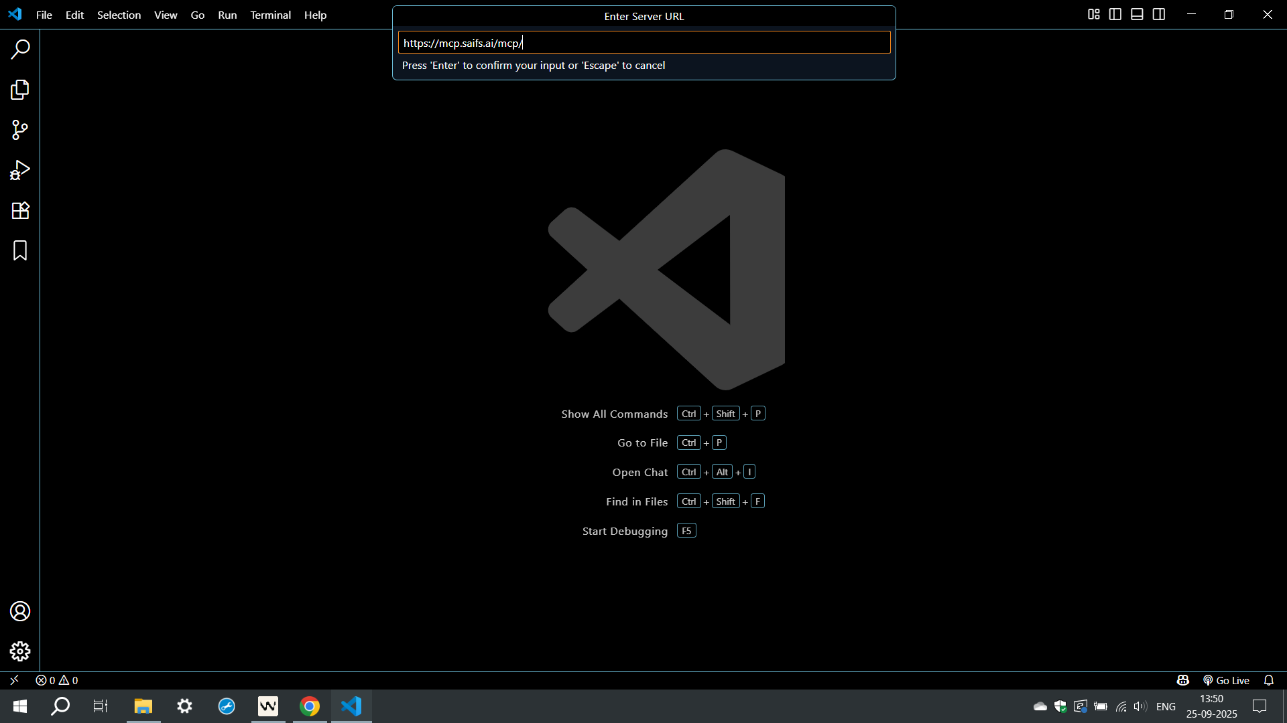Toggle the secondary side bar layout button

tap(1159, 14)
